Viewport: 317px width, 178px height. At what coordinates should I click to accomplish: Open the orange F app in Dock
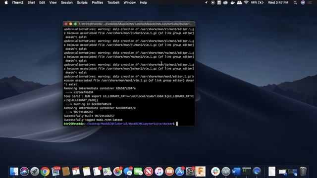pos(200,172)
